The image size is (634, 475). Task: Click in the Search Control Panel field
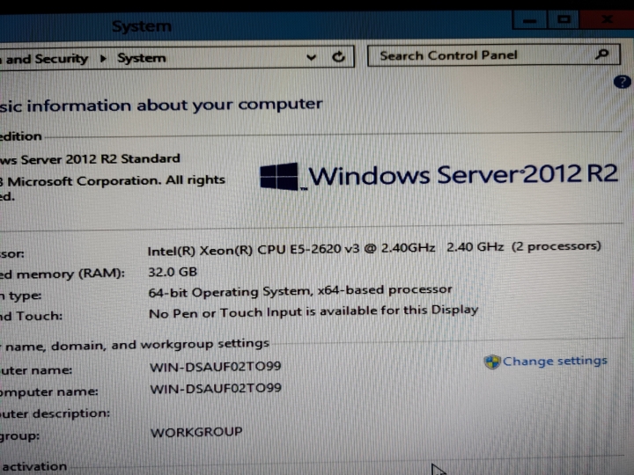493,55
